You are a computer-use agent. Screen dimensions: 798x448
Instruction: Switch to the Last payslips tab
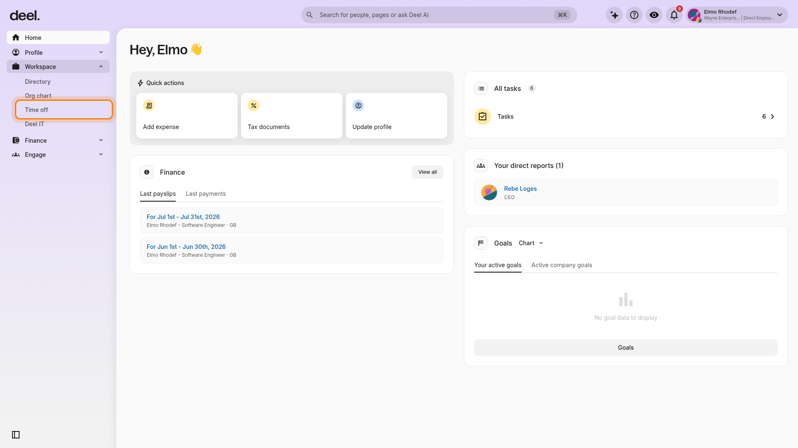pos(158,194)
